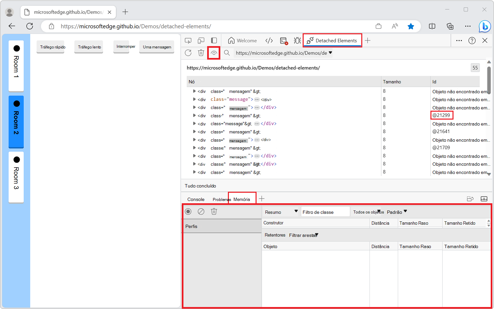Add more tools with plus beside Detached Elements

[368, 41]
